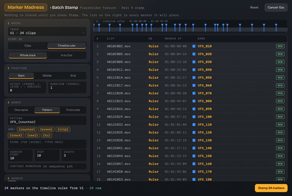
Task: Add the {track} token
Action: (x=16, y=135)
